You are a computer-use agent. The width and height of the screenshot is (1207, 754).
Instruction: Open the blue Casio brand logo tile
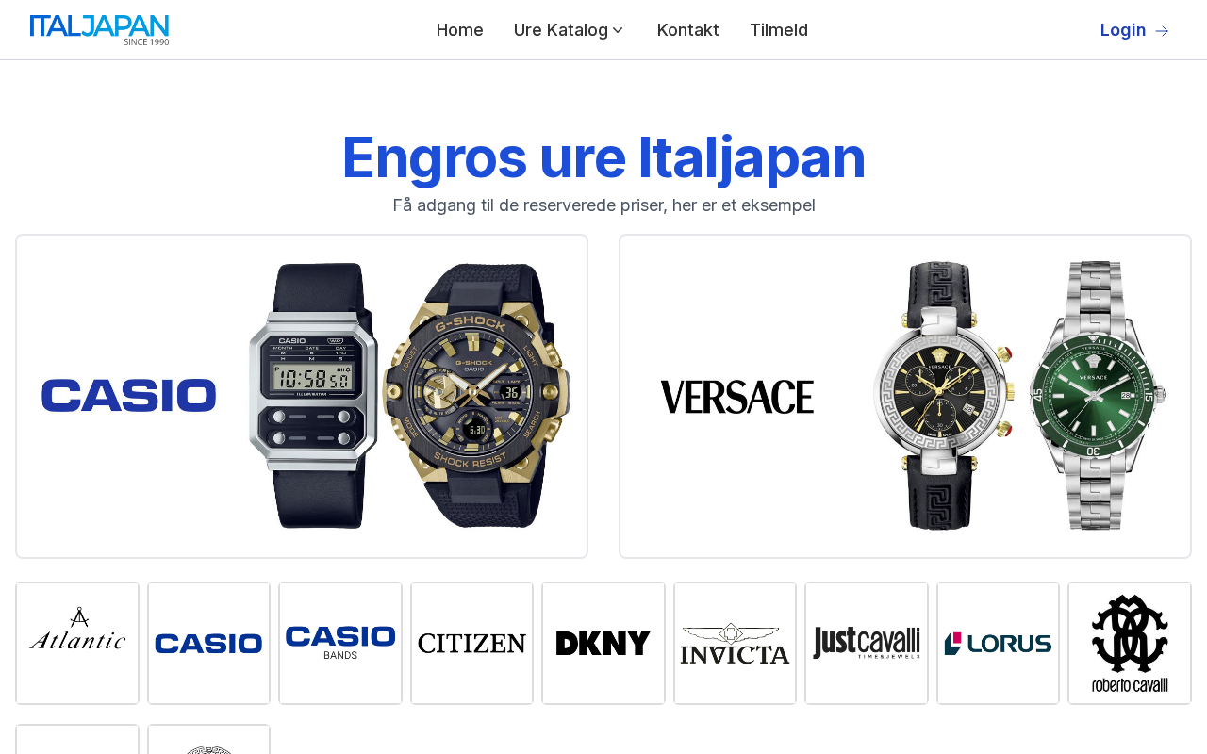(208, 643)
